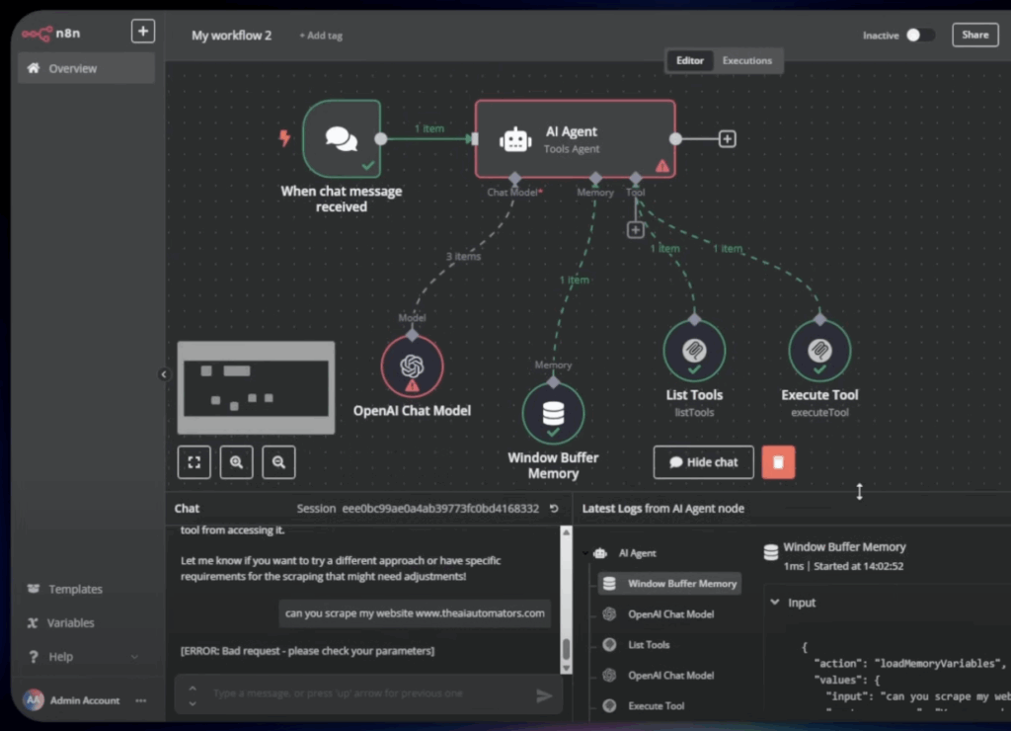The width and height of the screenshot is (1011, 731).
Task: Click the lightning bolt trigger icon
Action: tap(284, 137)
